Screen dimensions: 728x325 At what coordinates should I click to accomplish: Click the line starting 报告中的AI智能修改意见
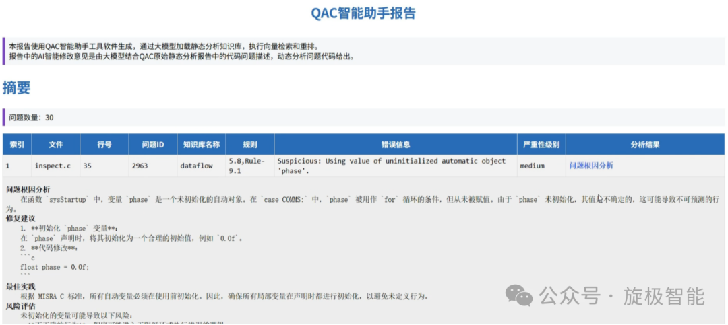pyautogui.click(x=181, y=57)
